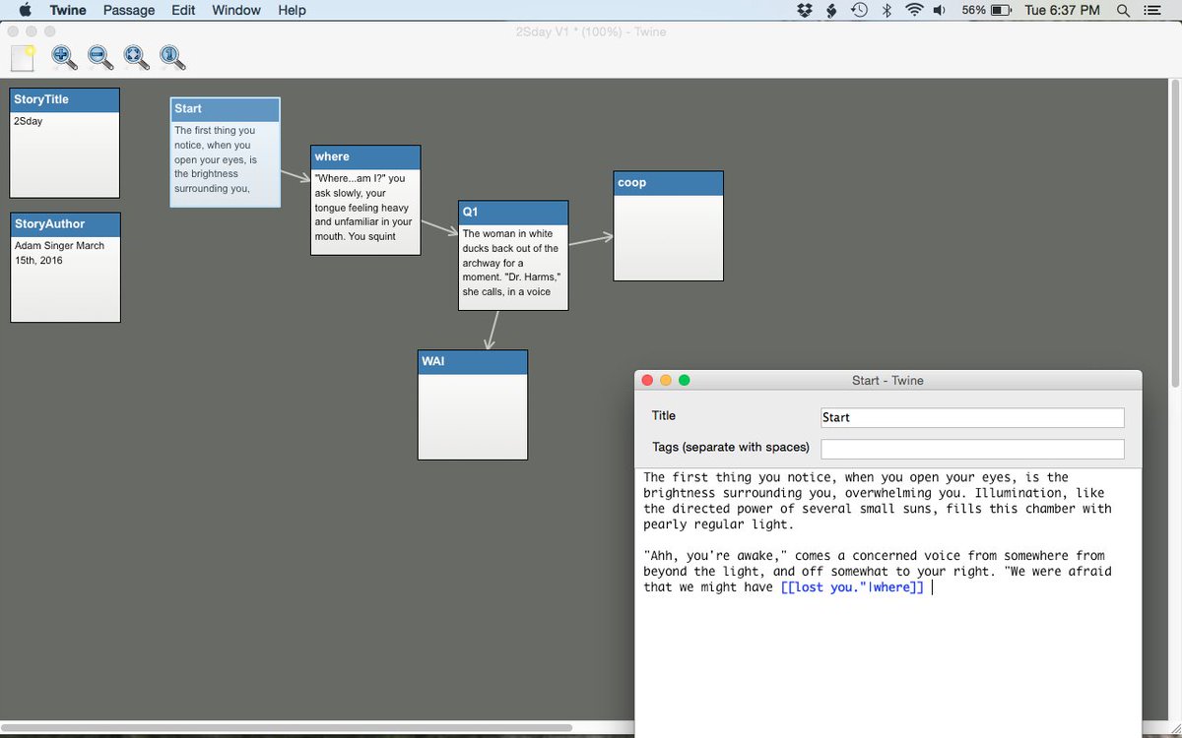Click the volume speaker icon
Screen dimensions: 1182x738
pyautogui.click(x=940, y=10)
